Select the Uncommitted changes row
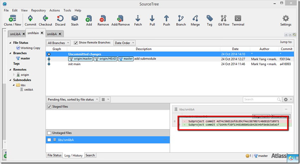 coord(170,54)
